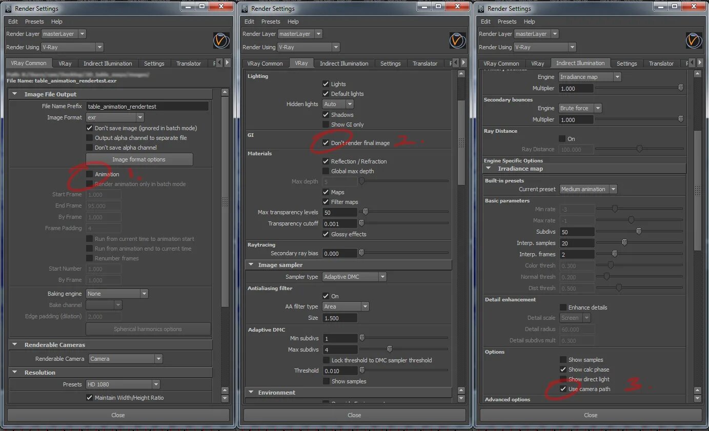709x431 pixels.
Task: Click tab scroll left arrow in middle window
Action: pos(456,63)
